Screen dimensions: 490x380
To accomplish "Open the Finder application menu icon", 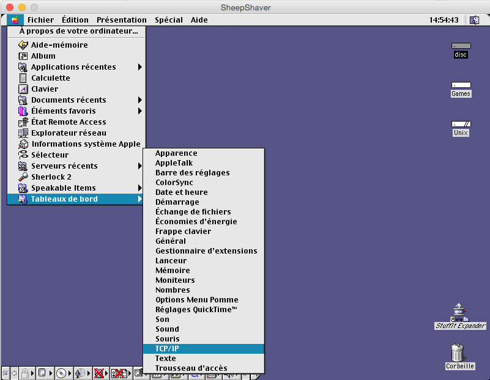I will tap(474, 20).
